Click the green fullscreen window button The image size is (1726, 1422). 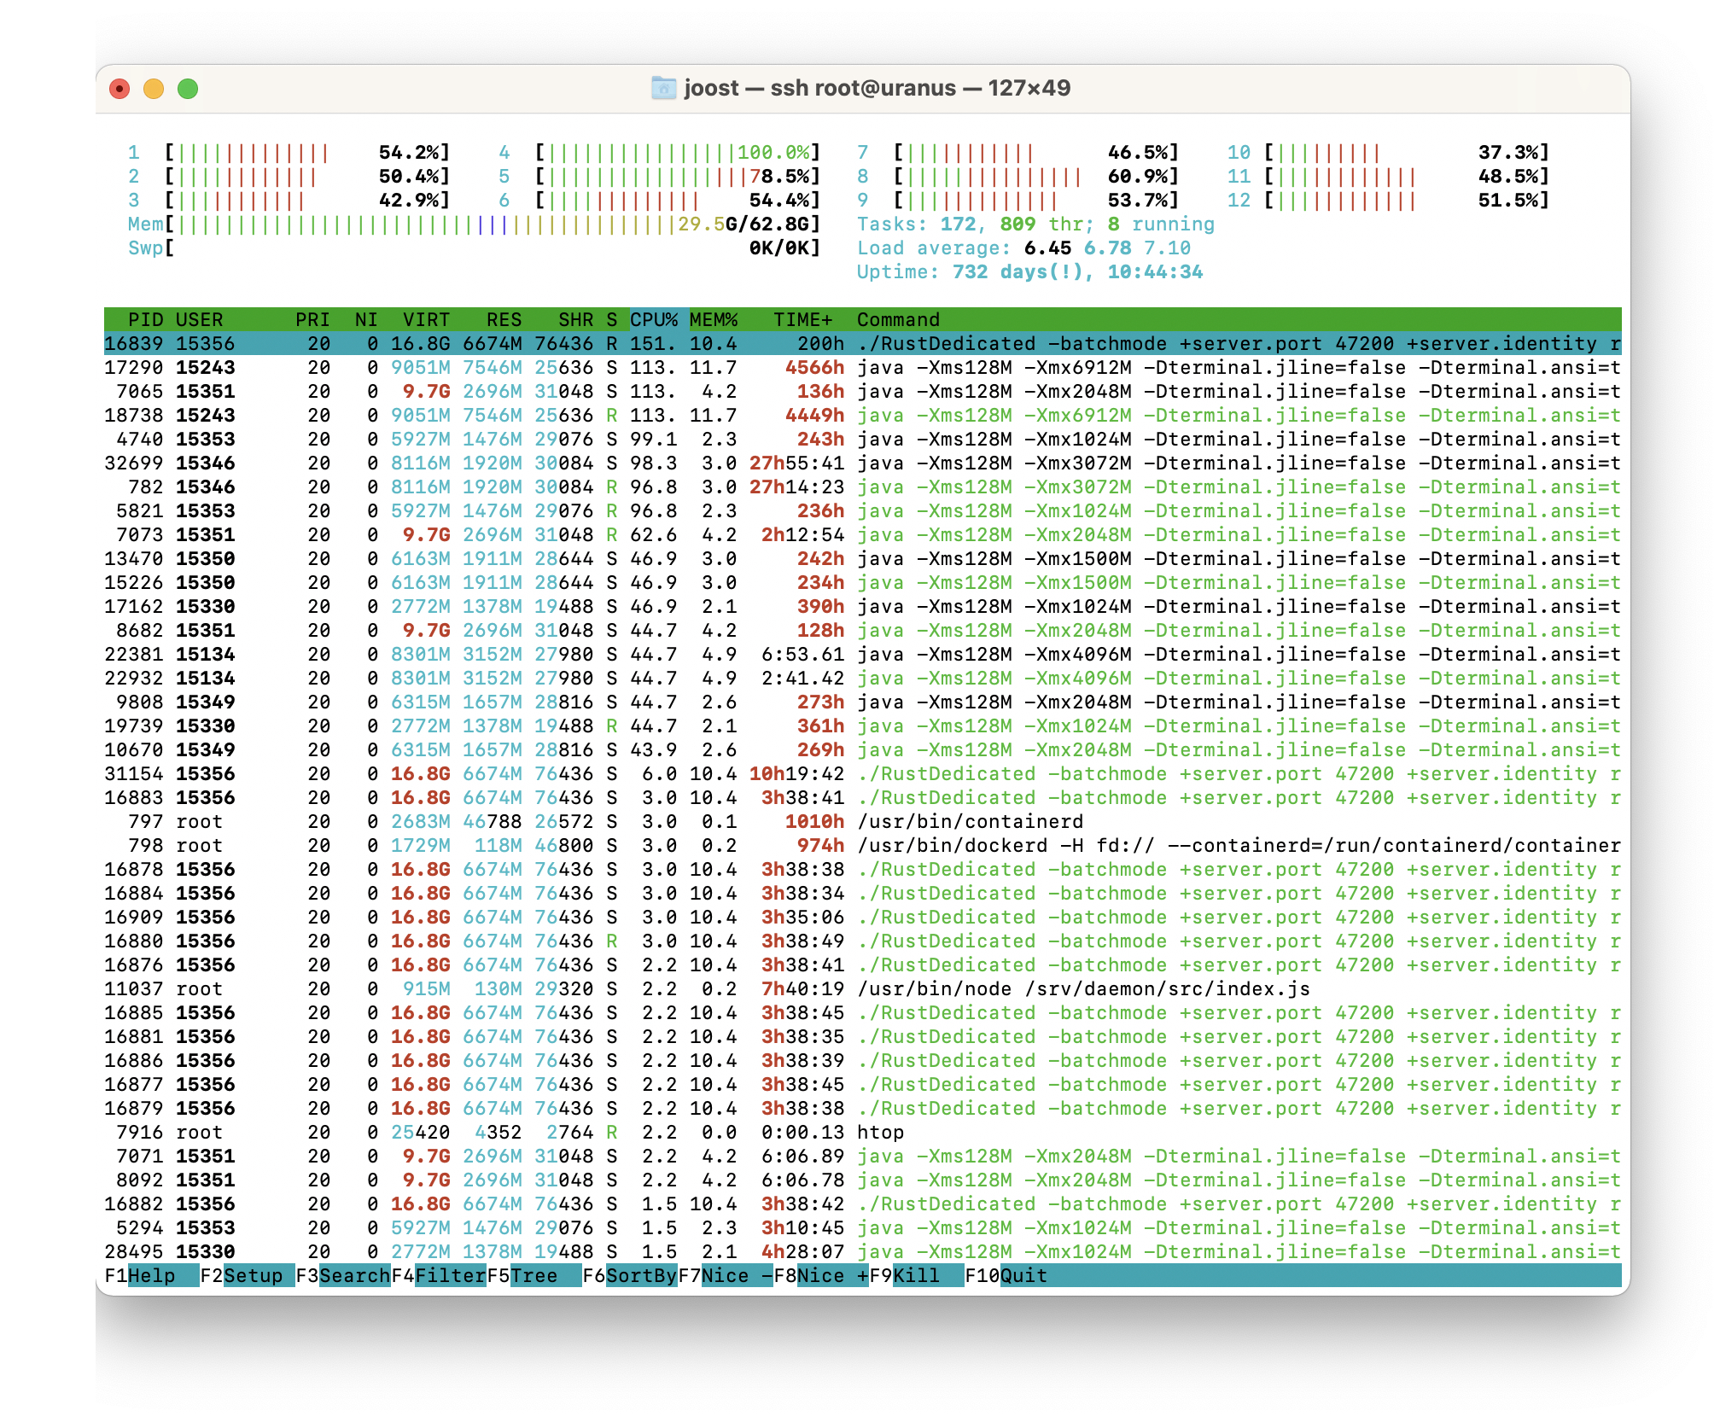click(188, 89)
